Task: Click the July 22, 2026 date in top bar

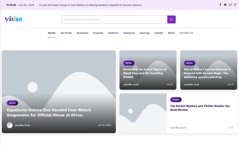Action: tap(26, 5)
